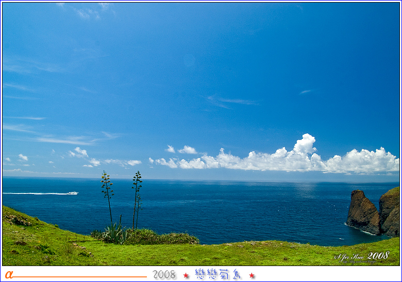This screenshot has height=282, width=402.
Task: Click the wispy cloud in upper right sky
Action: pos(305,92)
